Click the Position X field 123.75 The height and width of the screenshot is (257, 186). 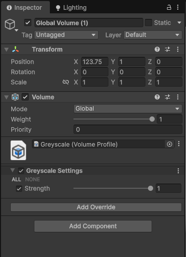point(95,62)
